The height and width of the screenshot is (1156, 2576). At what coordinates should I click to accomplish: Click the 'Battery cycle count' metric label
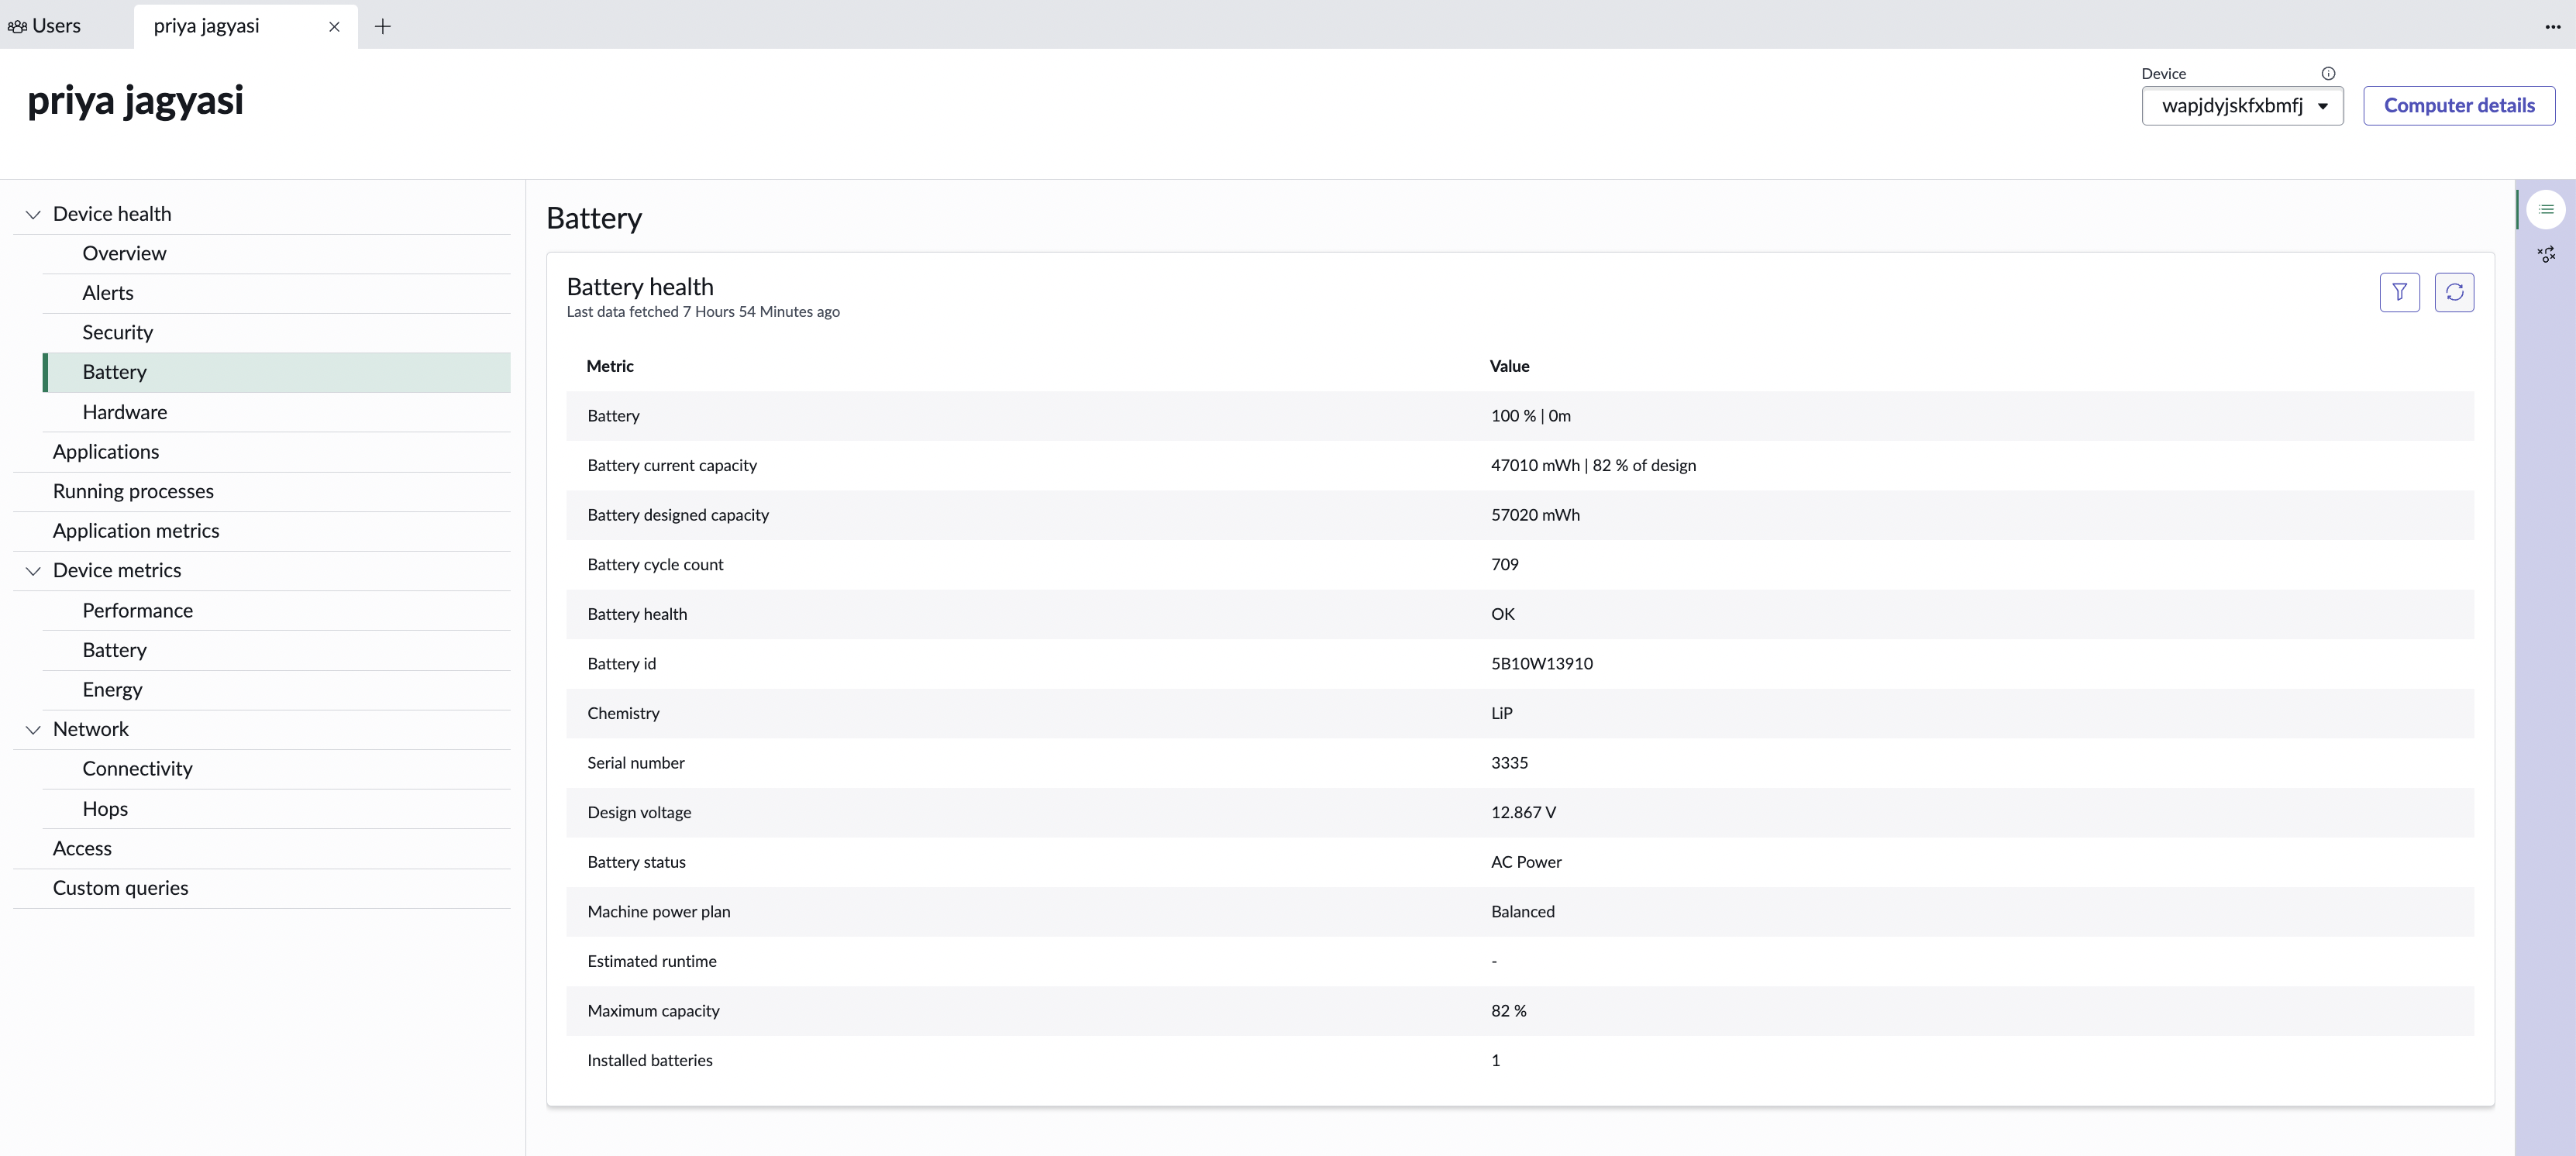pos(655,564)
